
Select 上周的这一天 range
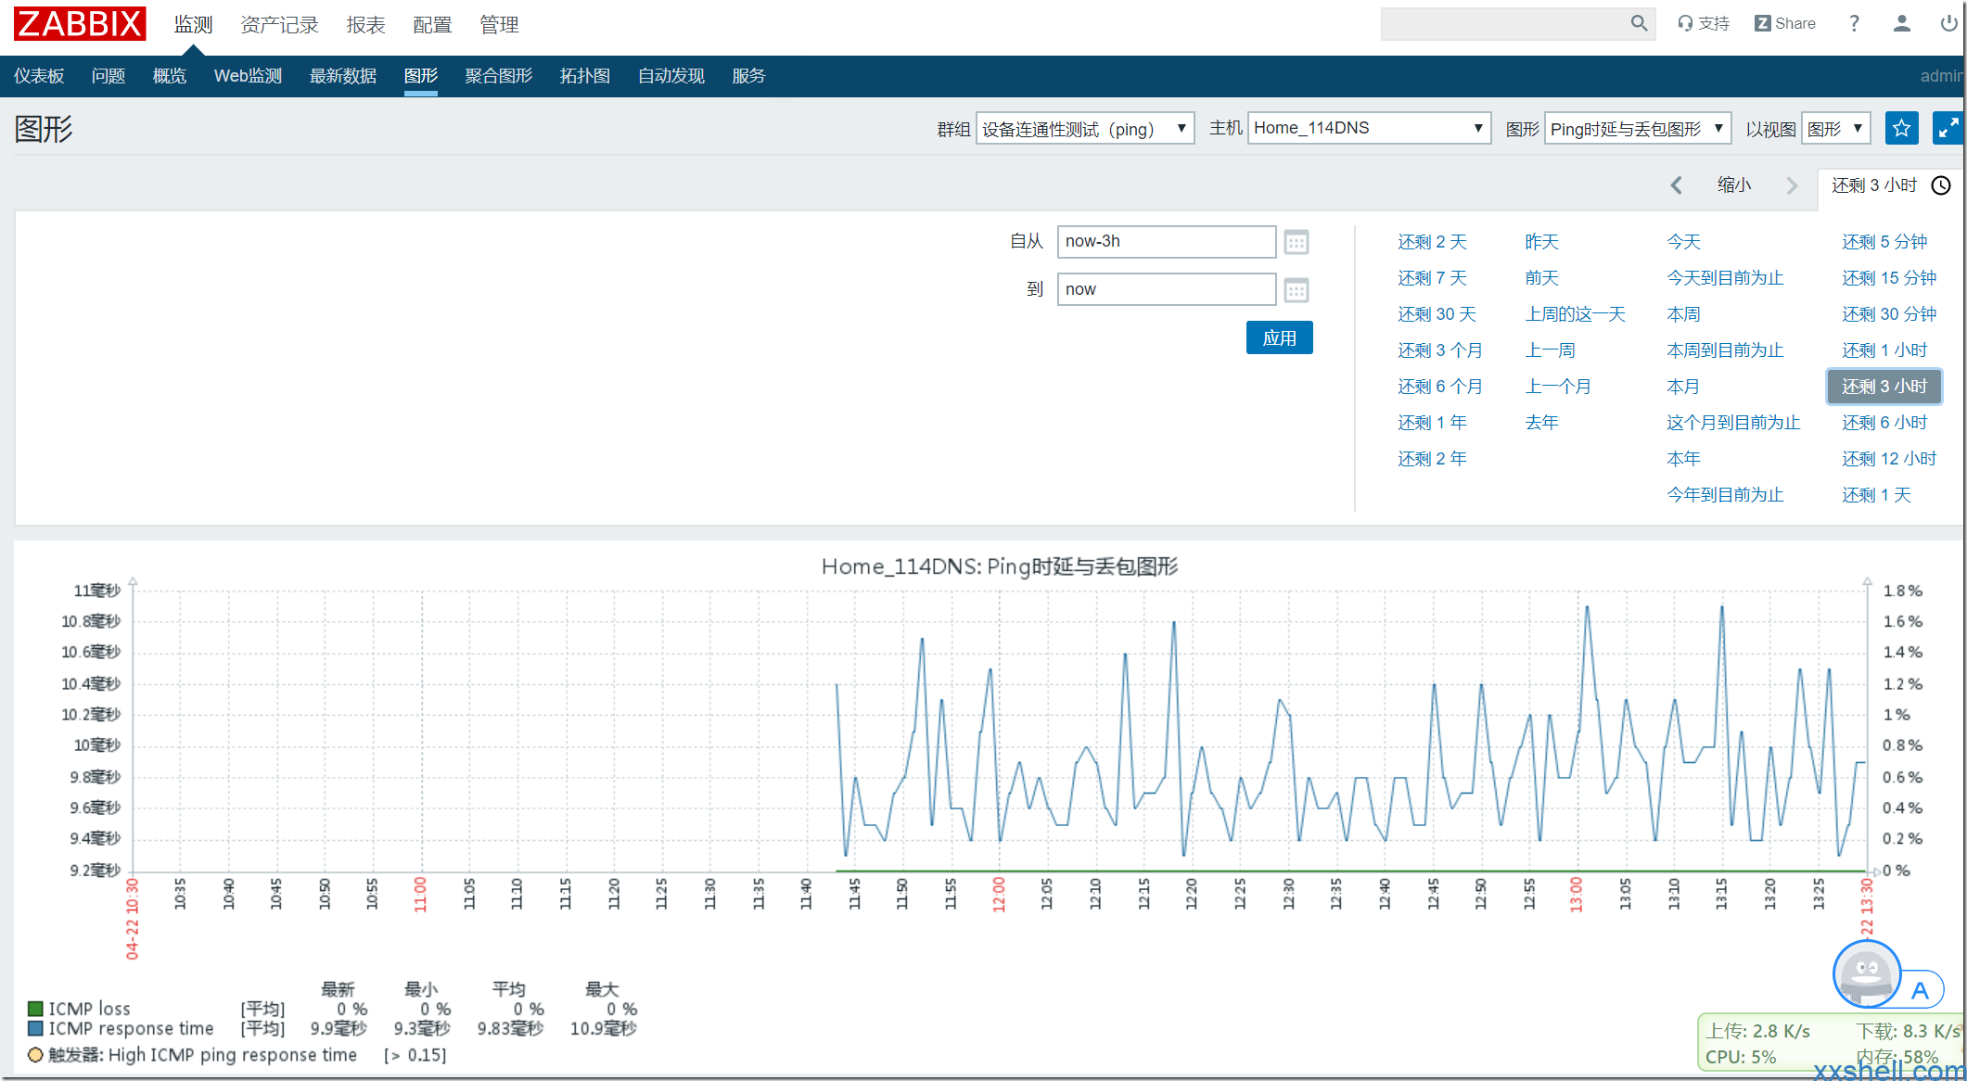tap(1576, 314)
